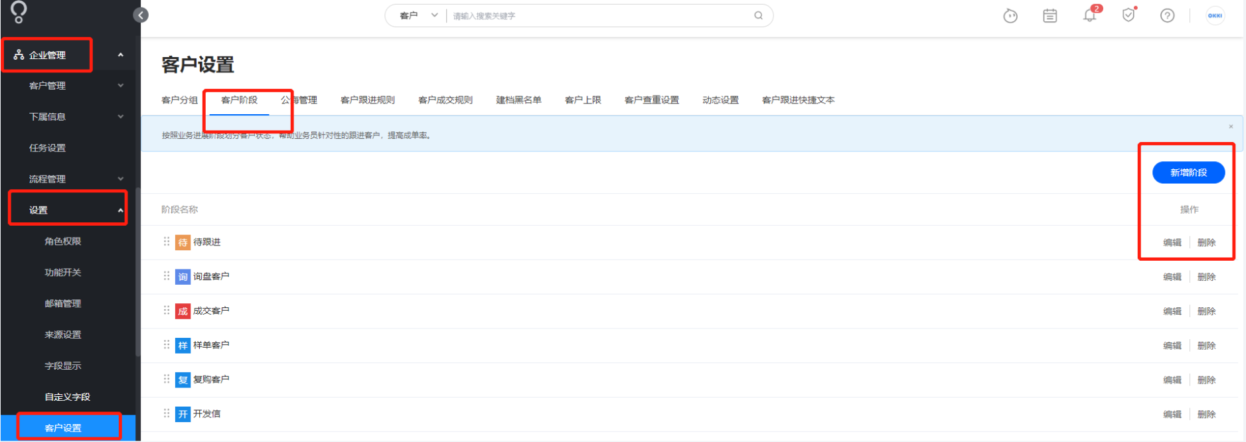Switch to 动态设置 tab
Screen dimensions: 1246x442
tap(720, 100)
